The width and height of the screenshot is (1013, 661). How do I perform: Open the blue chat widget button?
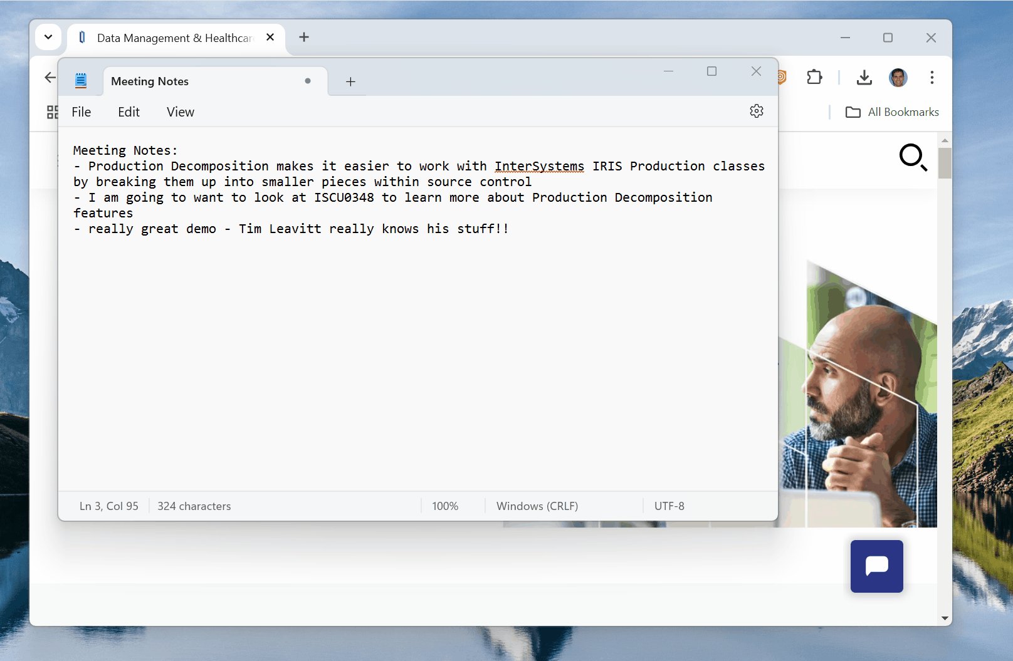(x=876, y=566)
